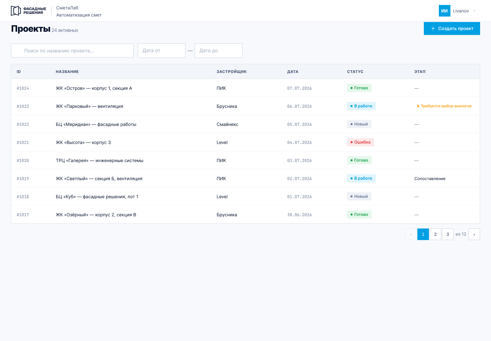The image size is (491, 341).
Task: Go to pagination page 3
Action: [448, 234]
